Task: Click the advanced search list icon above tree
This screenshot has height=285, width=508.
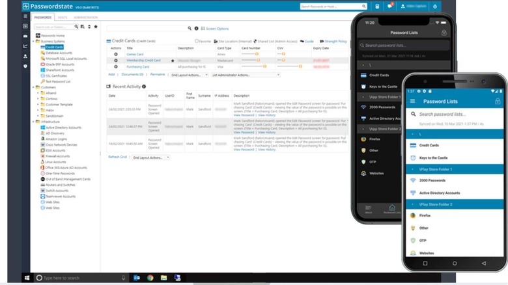Action: click(x=83, y=27)
